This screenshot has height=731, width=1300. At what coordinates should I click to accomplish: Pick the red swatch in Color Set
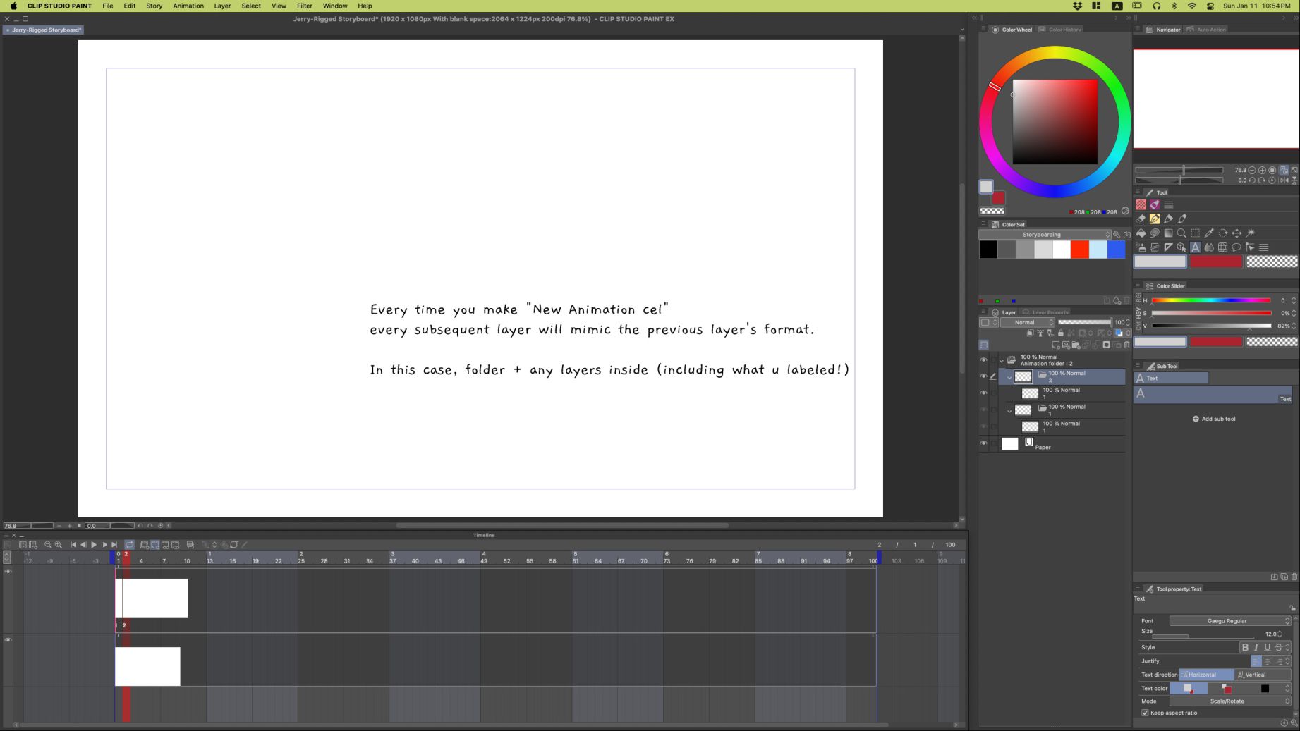(1079, 250)
